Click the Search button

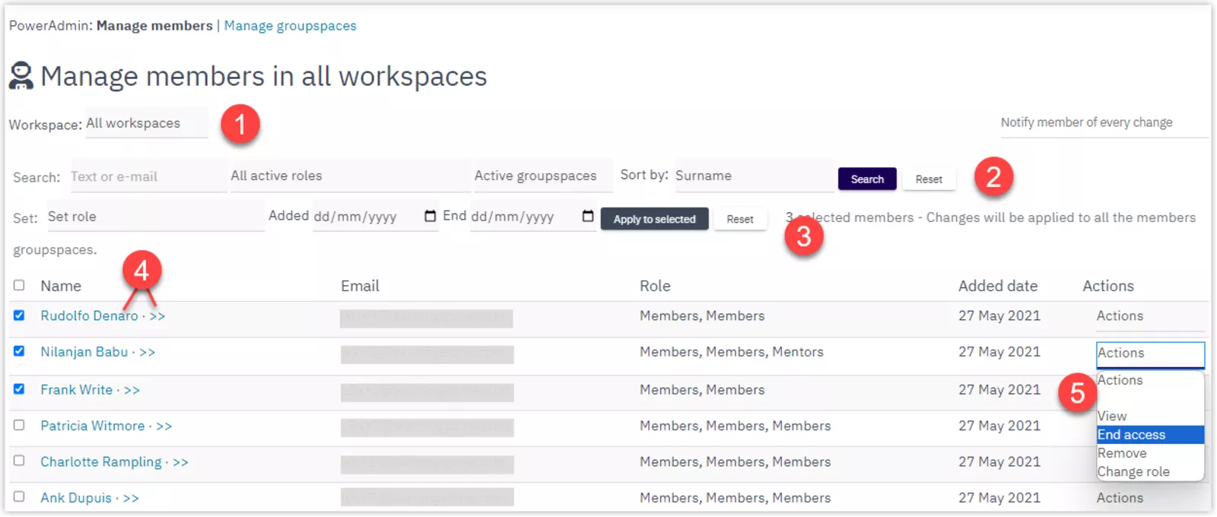click(x=867, y=179)
